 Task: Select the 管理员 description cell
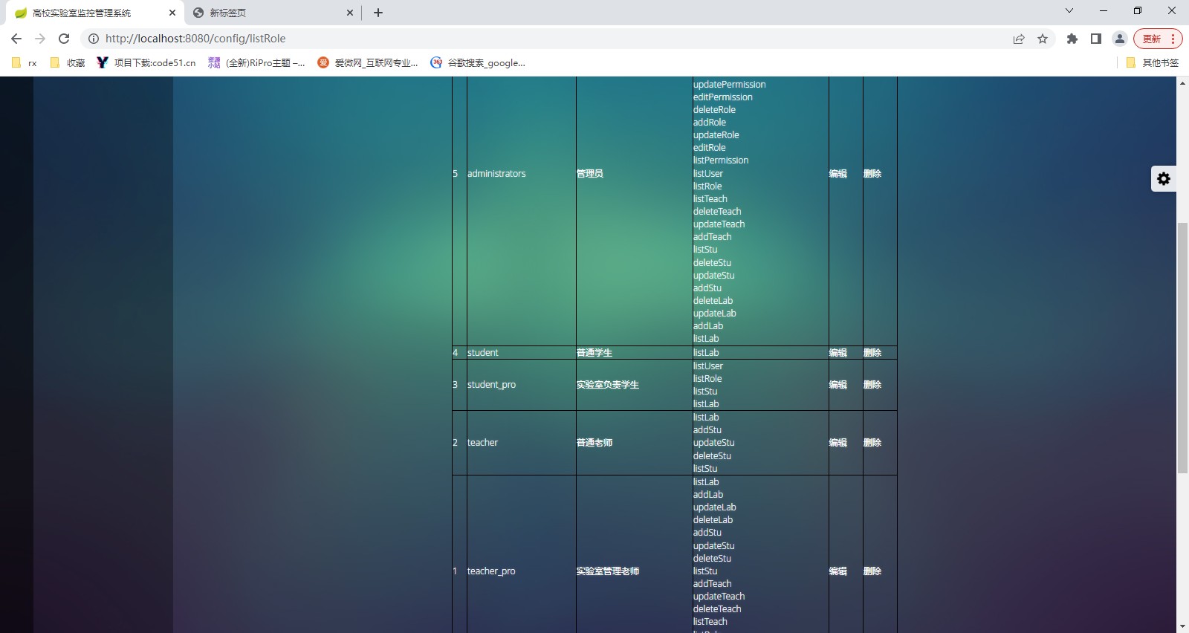(590, 174)
